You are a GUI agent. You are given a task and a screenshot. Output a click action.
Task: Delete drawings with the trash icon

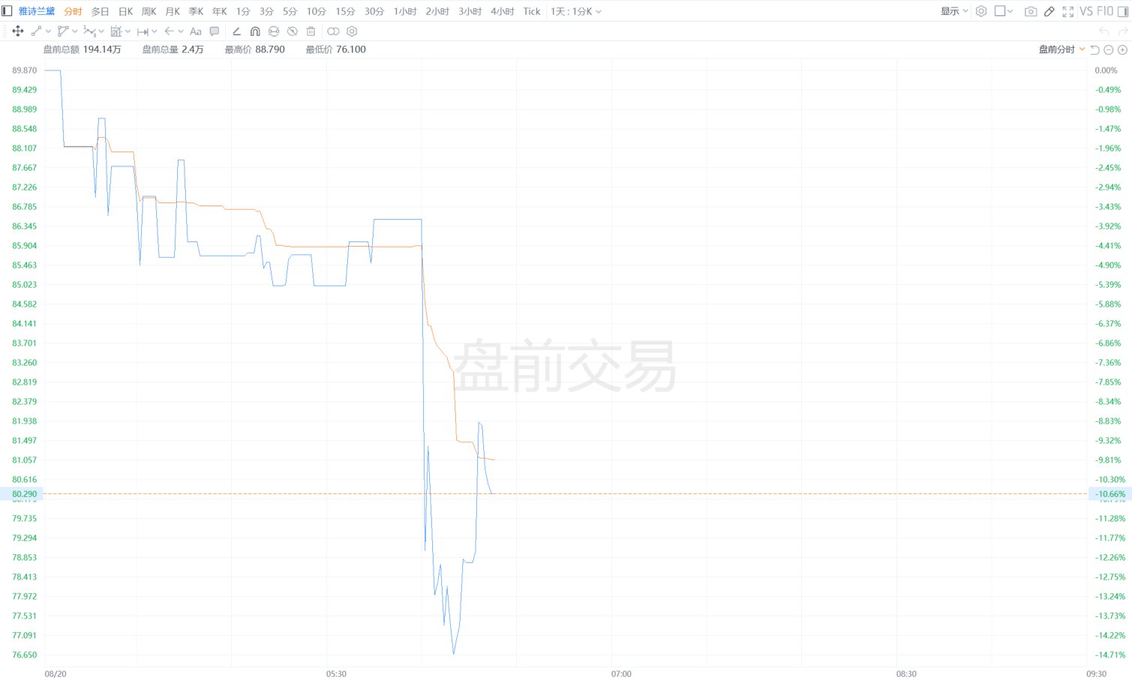click(311, 31)
